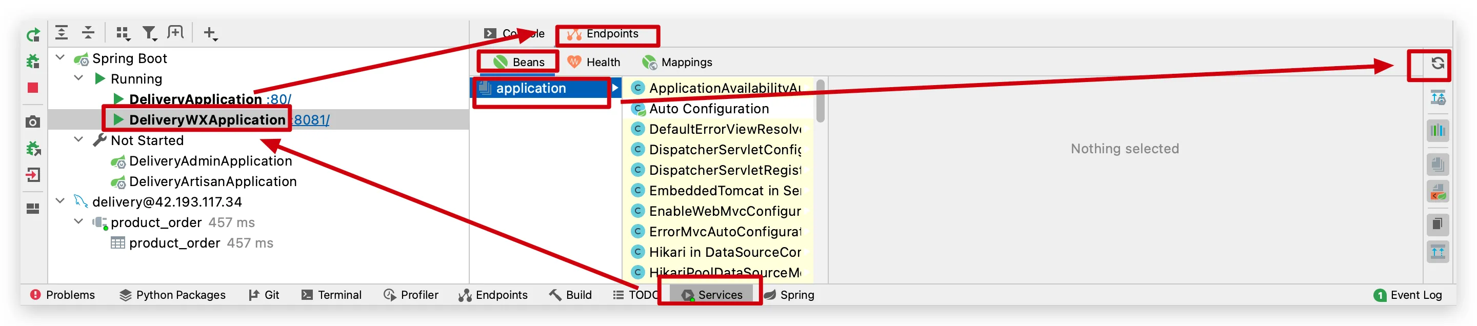Toggle the bean diagram mode icon

click(x=1438, y=131)
